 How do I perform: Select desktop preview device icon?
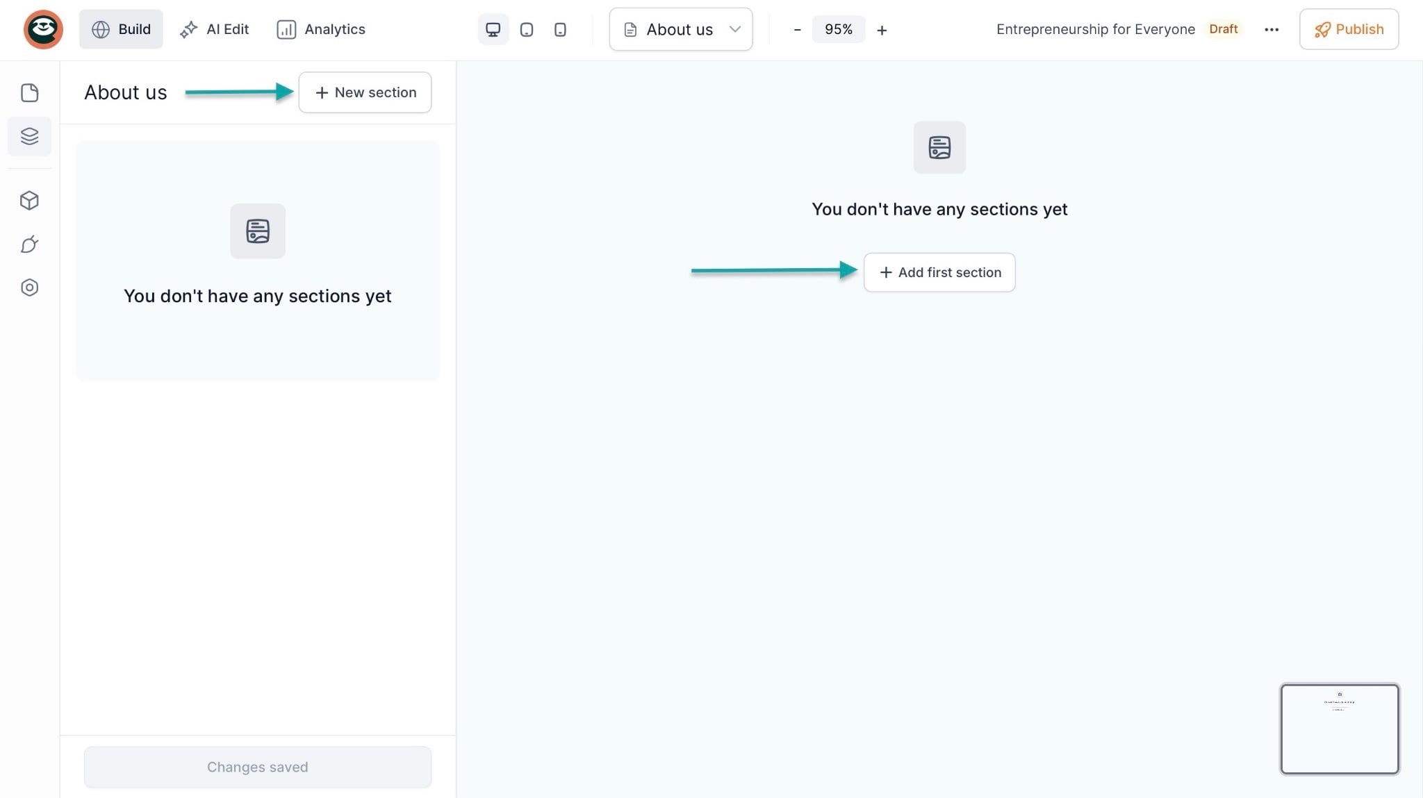pyautogui.click(x=493, y=30)
